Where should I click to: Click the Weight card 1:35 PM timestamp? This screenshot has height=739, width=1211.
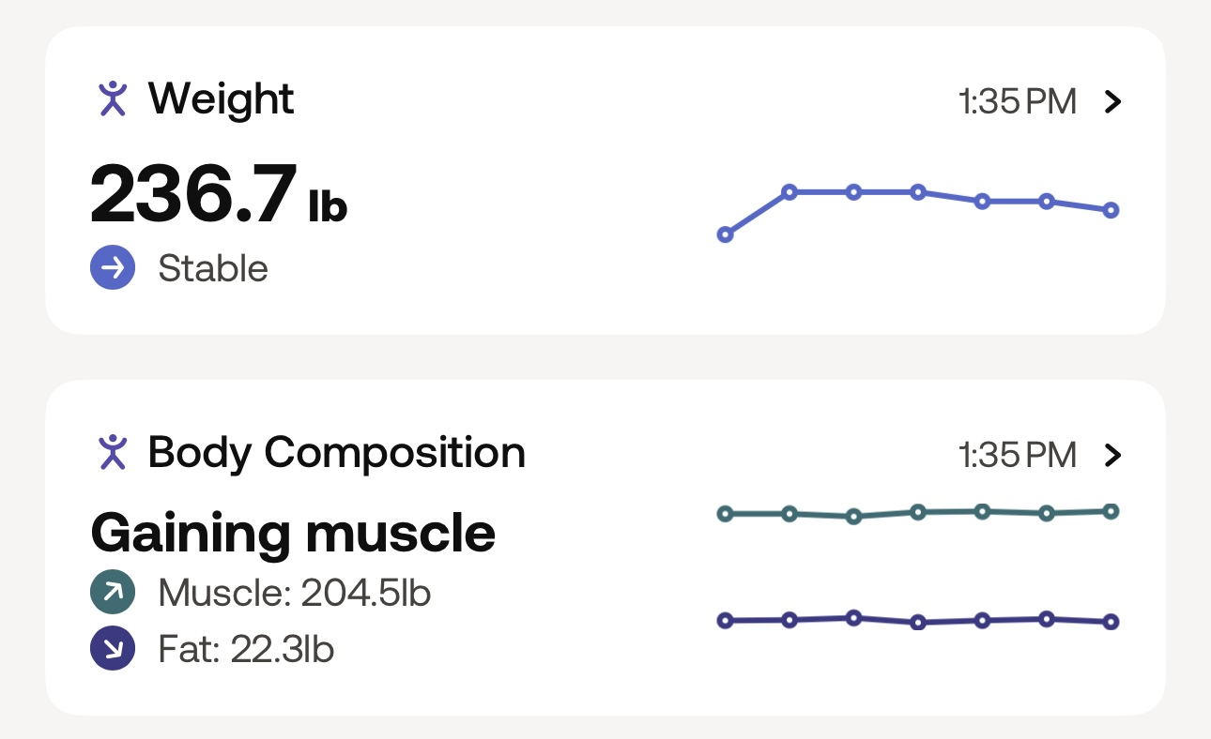tap(1017, 101)
